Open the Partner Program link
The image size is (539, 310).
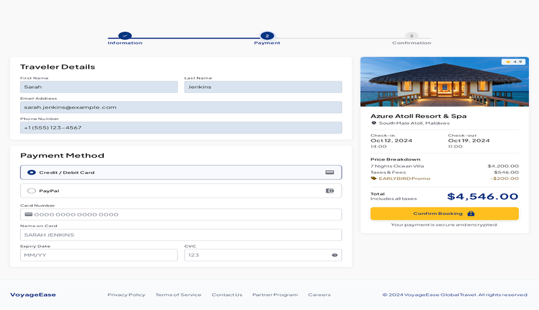tap(275, 295)
